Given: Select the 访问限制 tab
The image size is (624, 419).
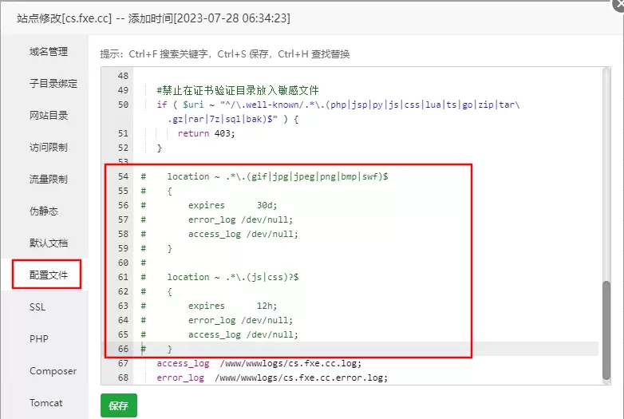Looking at the screenshot, I should [x=49, y=147].
